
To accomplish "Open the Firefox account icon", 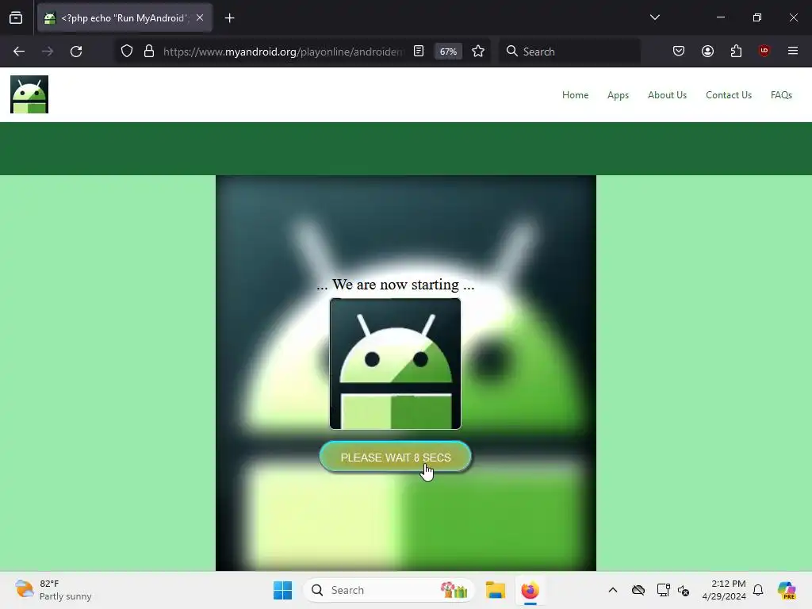I will click(707, 52).
